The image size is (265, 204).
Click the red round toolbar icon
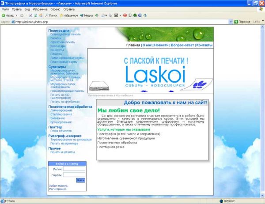pos(125,15)
